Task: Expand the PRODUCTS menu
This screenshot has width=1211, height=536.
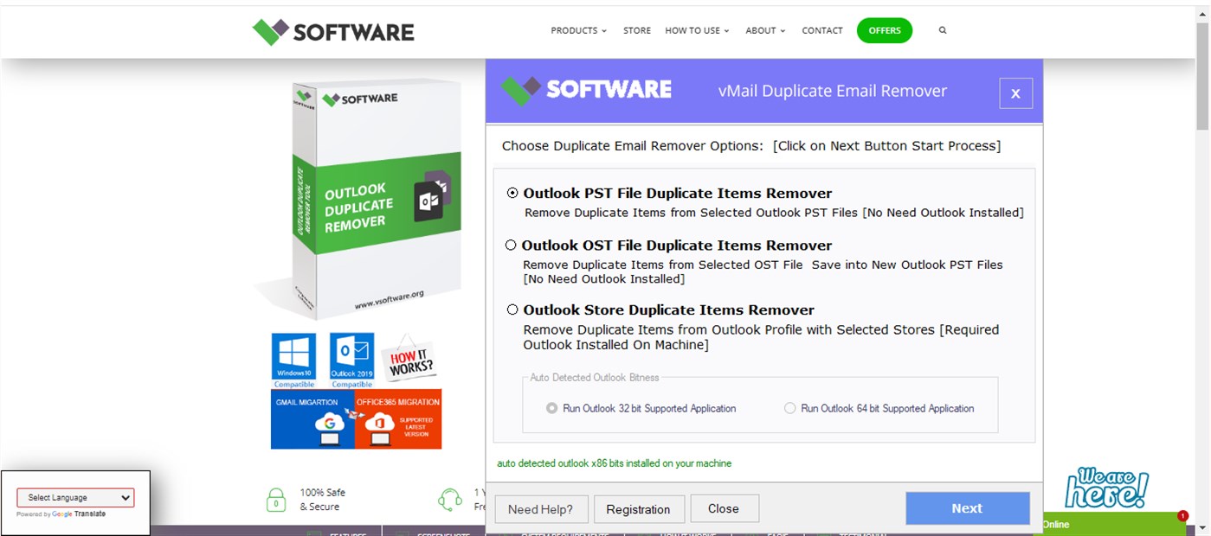Action: click(577, 30)
